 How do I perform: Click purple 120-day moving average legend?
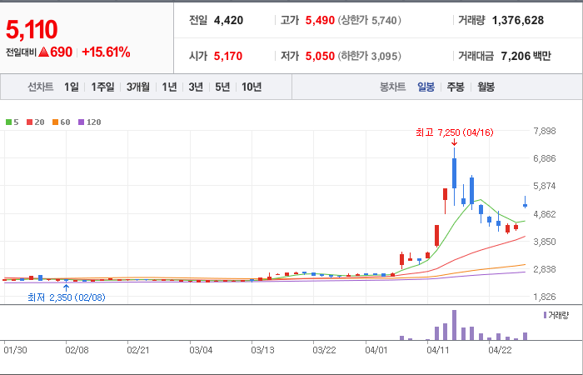[x=90, y=122]
